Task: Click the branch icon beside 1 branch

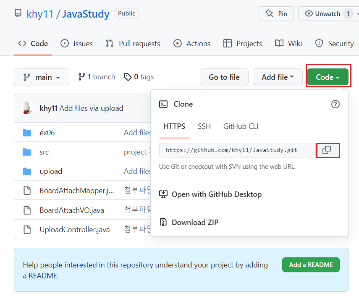Action: [81, 77]
